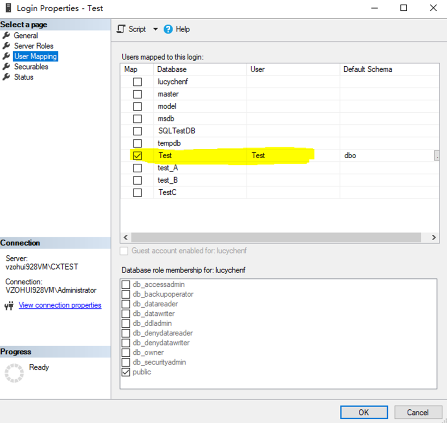447x423 pixels.
Task: Click the connection plug icon
Action: (9, 306)
